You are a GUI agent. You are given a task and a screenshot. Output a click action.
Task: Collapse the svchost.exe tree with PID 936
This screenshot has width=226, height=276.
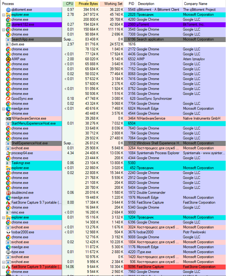click(x=3, y=262)
